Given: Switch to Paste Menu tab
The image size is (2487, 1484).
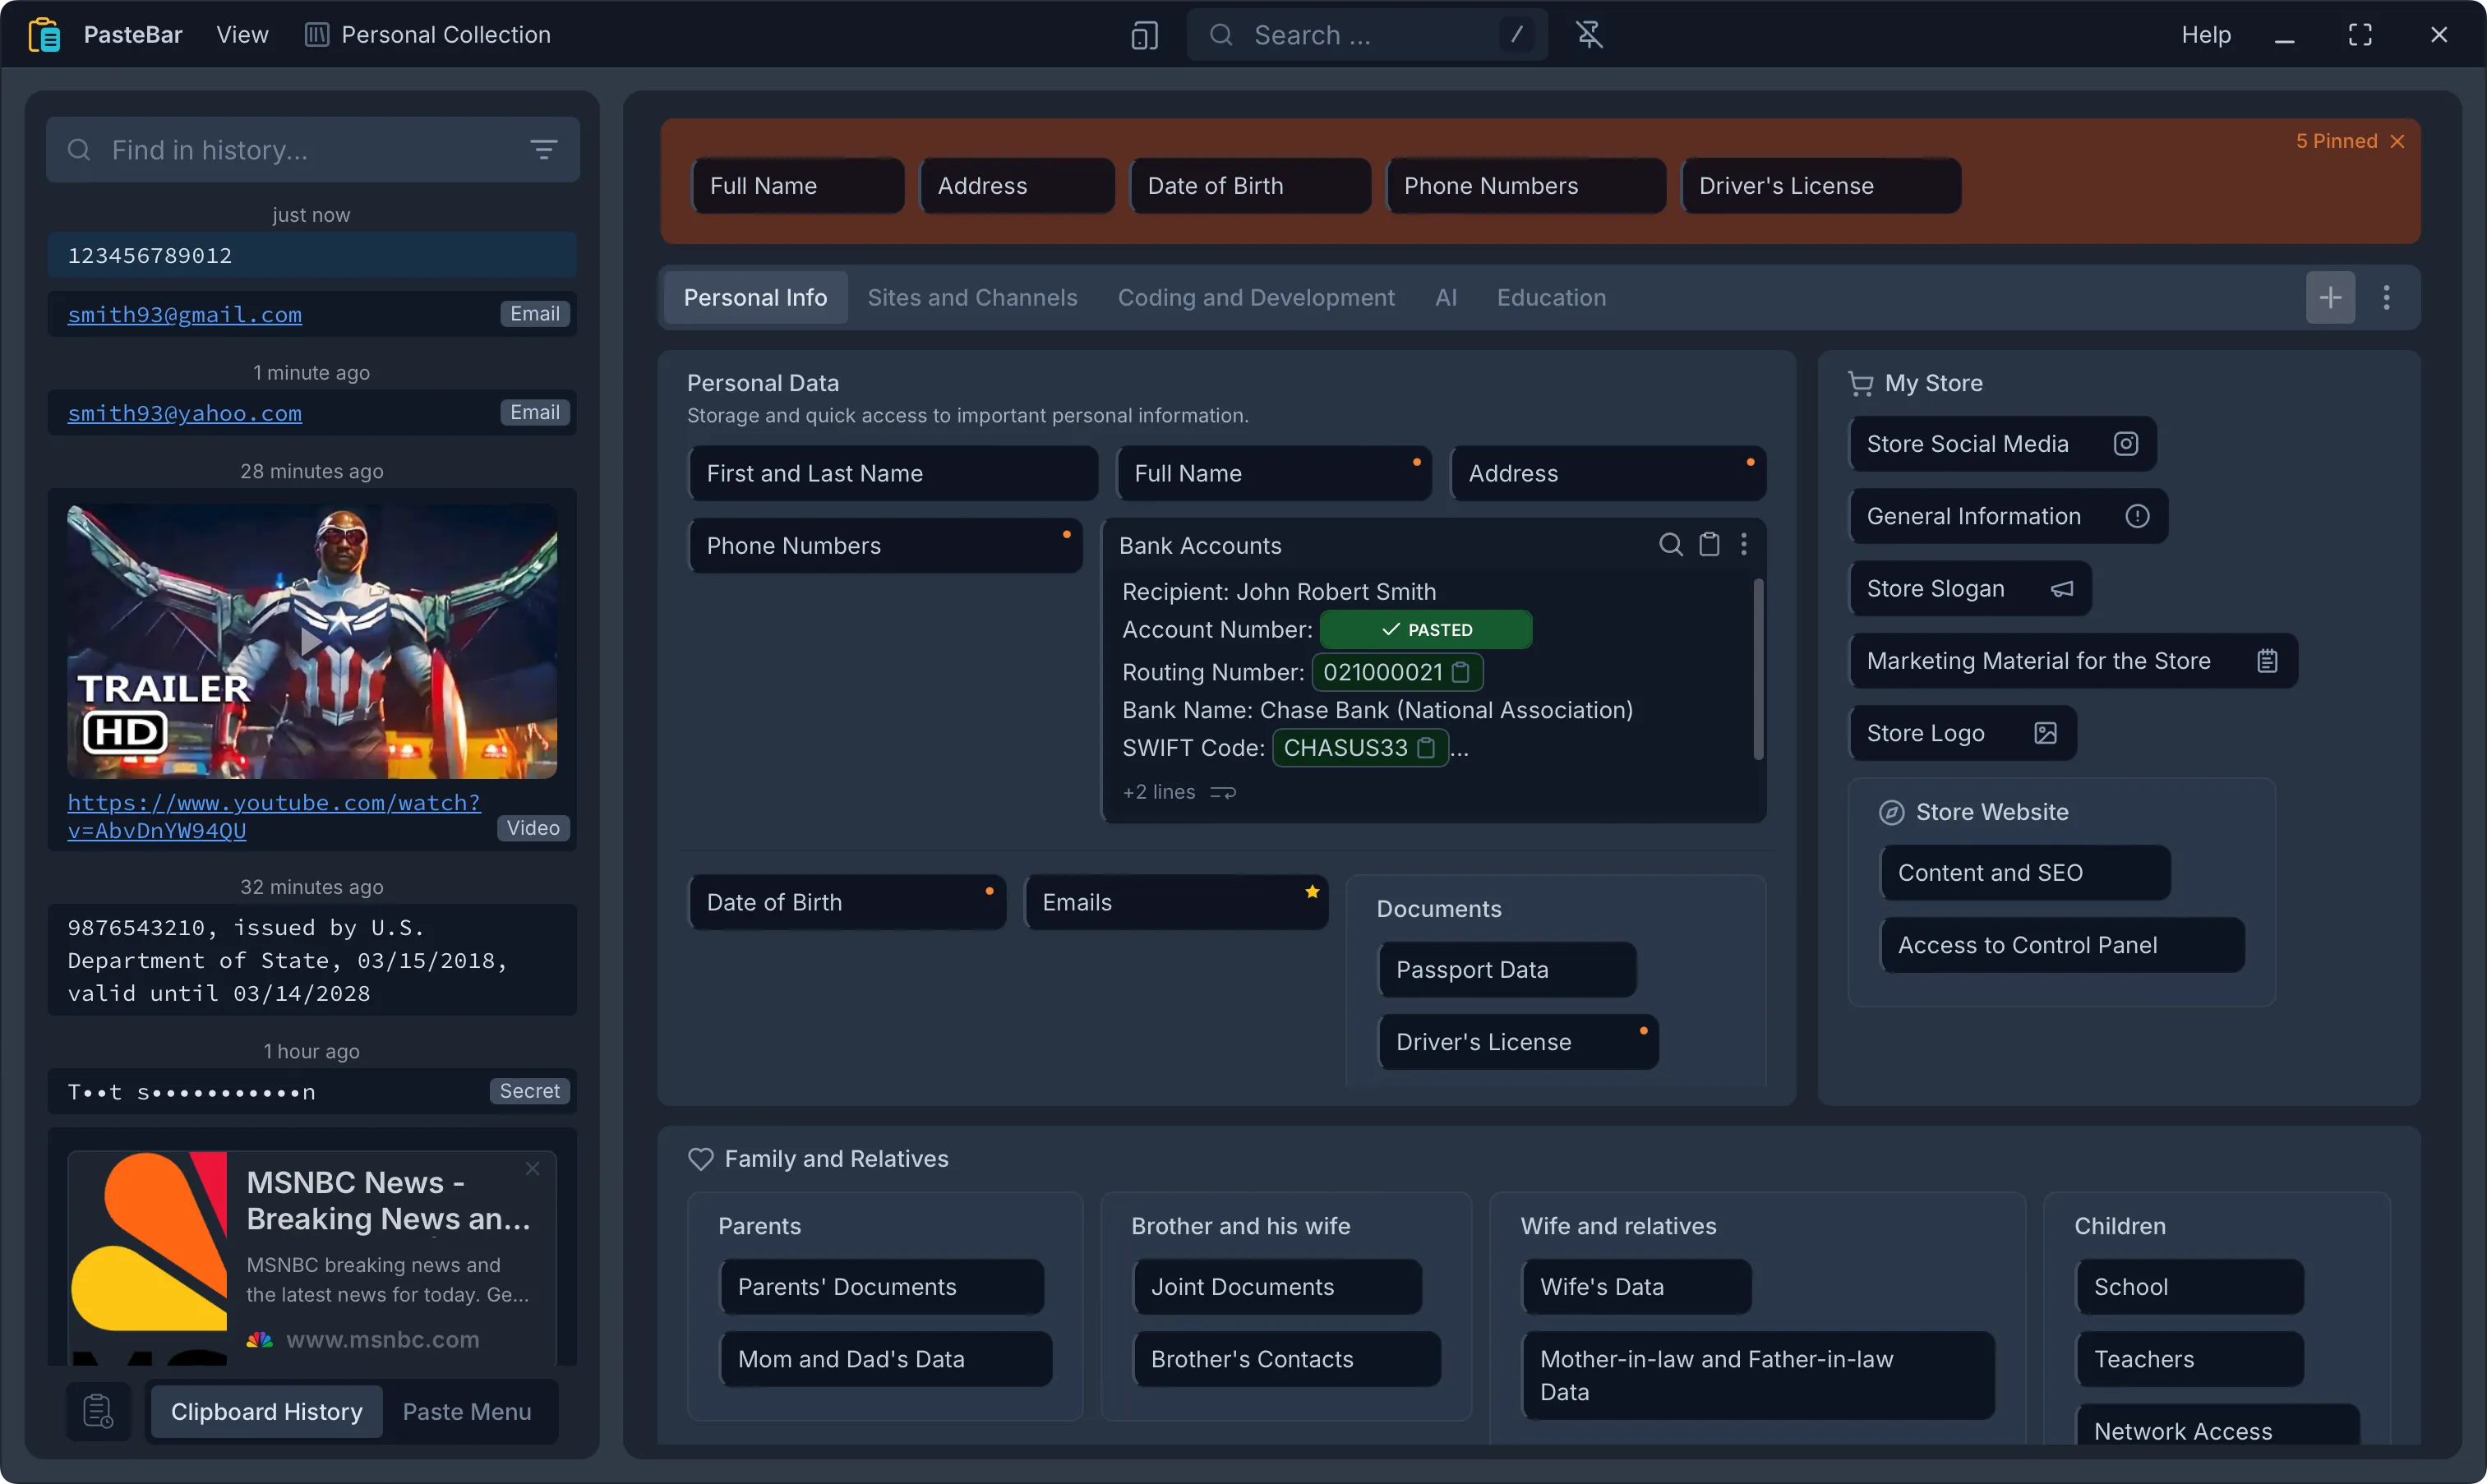Looking at the screenshot, I should (x=466, y=1411).
